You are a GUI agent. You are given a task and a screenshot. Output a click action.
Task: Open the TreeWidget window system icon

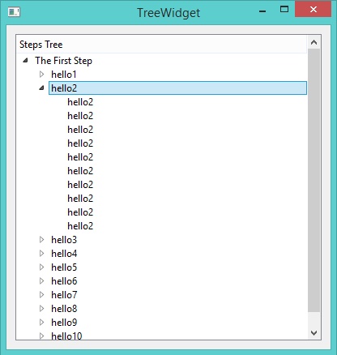coord(14,12)
